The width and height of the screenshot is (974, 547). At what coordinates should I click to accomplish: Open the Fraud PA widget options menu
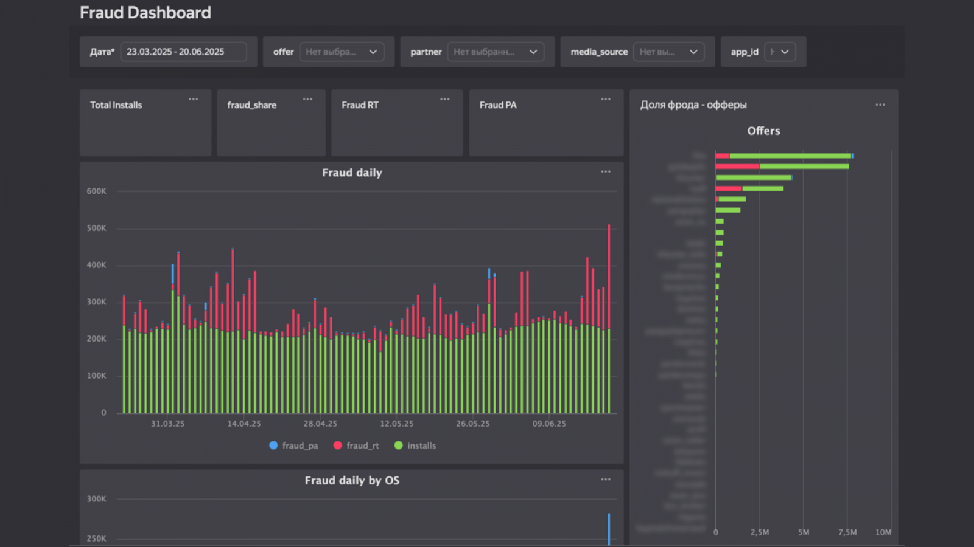(x=606, y=99)
